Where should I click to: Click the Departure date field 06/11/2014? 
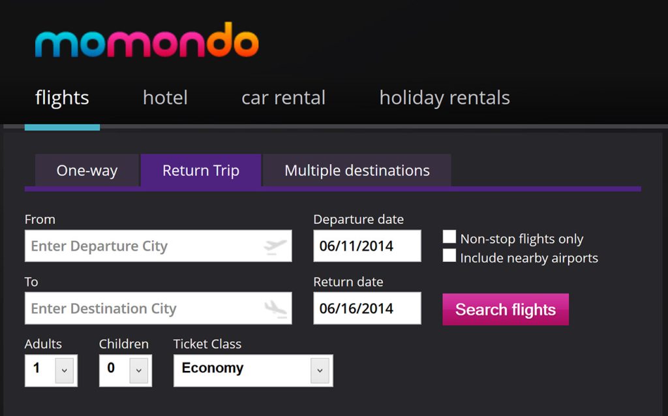(367, 246)
